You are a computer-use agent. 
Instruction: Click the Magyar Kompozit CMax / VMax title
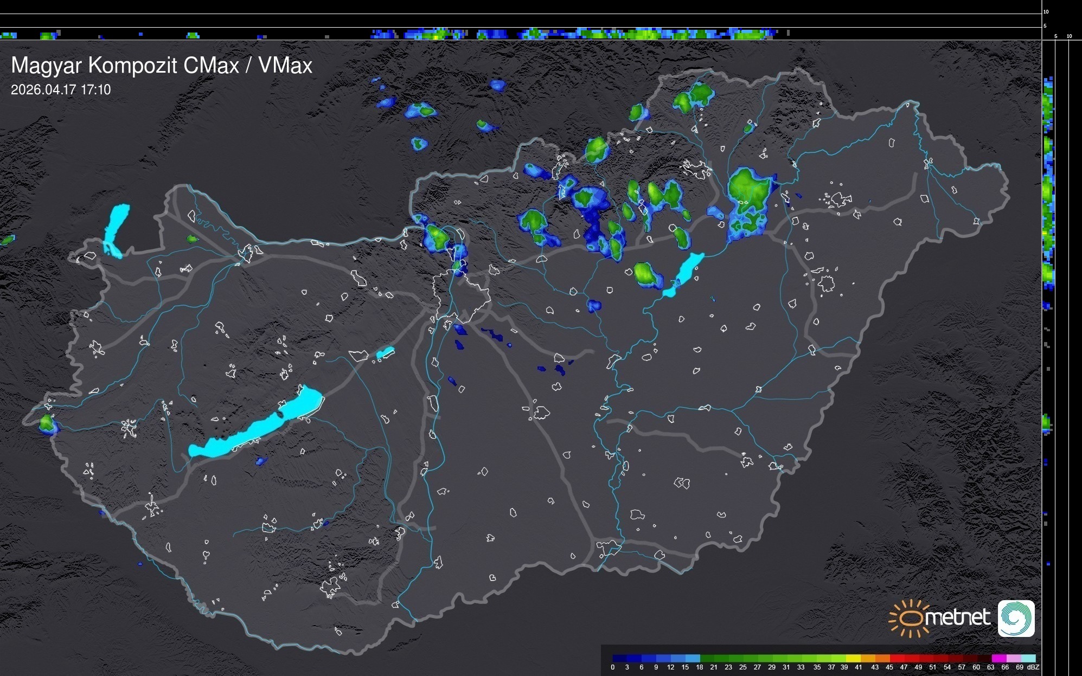click(x=162, y=66)
